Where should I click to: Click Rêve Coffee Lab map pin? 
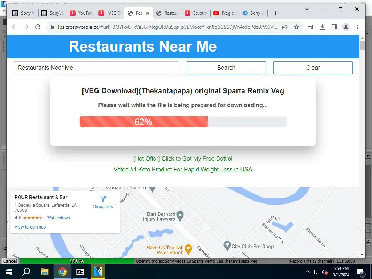[x=189, y=249]
